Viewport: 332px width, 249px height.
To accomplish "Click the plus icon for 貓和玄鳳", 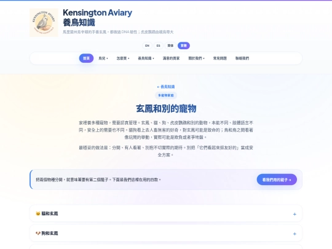I will pyautogui.click(x=294, y=214).
